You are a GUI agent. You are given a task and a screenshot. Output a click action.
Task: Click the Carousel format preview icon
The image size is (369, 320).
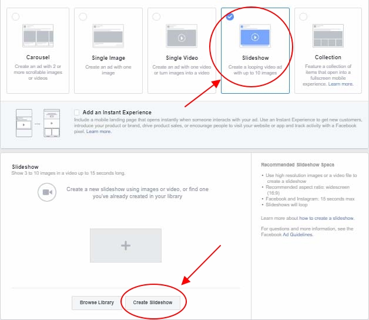click(x=38, y=36)
